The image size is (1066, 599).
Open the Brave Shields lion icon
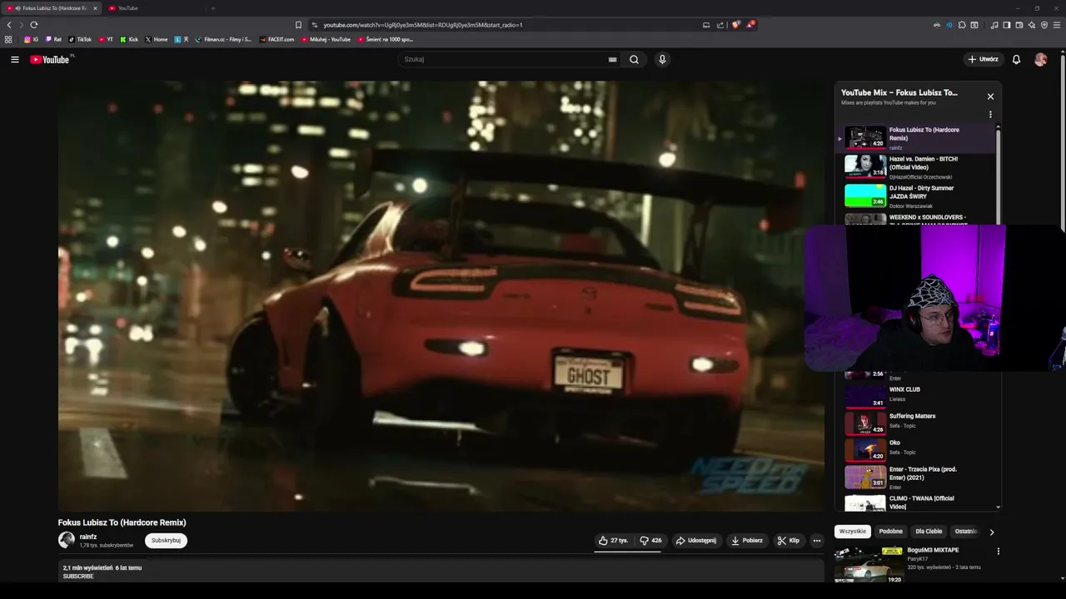[x=736, y=25]
